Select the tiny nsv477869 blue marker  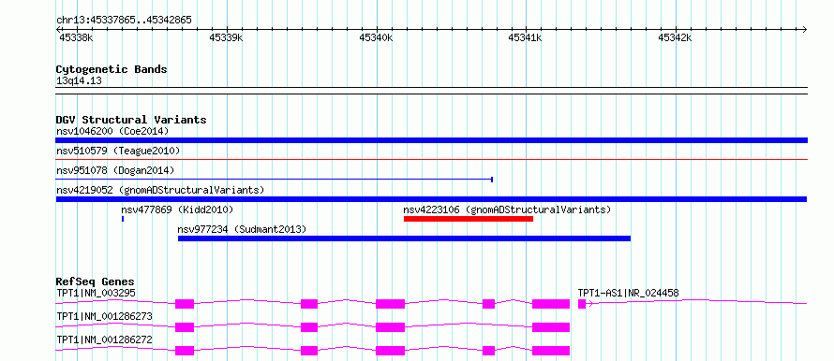[x=123, y=219]
